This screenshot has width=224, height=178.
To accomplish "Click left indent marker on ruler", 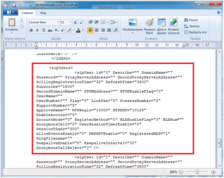I will (36, 46).
